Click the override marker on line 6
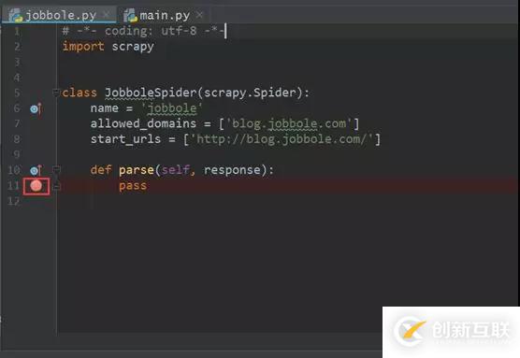Image resolution: width=520 pixels, height=358 pixels. 36,108
